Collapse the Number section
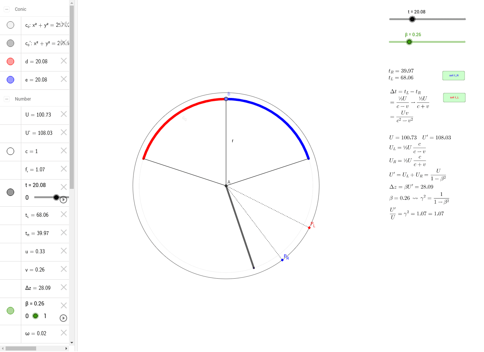Image resolution: width=484 pixels, height=352 pixels. click(7, 99)
